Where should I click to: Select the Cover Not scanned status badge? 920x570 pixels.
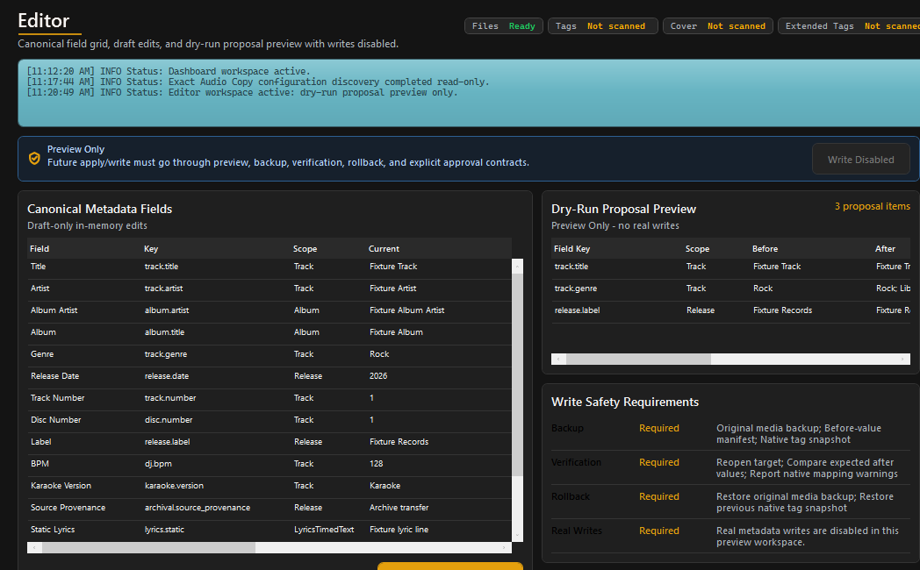pyautogui.click(x=717, y=25)
